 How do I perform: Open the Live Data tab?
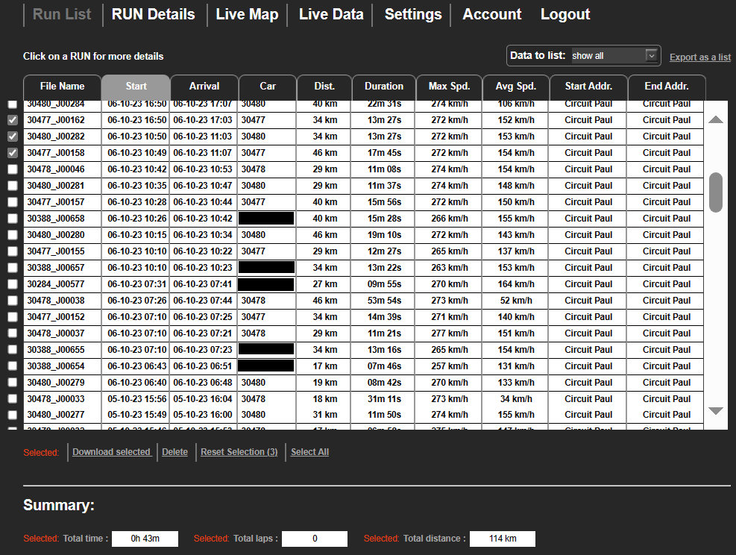331,15
